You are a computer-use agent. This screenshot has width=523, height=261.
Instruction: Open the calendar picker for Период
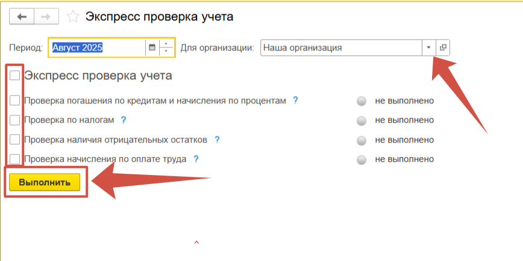click(x=152, y=48)
